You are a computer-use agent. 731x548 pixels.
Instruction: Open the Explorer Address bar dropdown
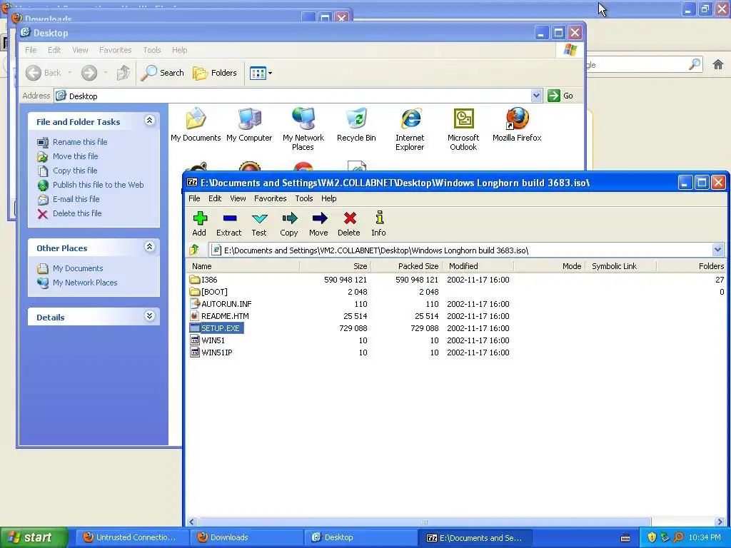(x=536, y=96)
